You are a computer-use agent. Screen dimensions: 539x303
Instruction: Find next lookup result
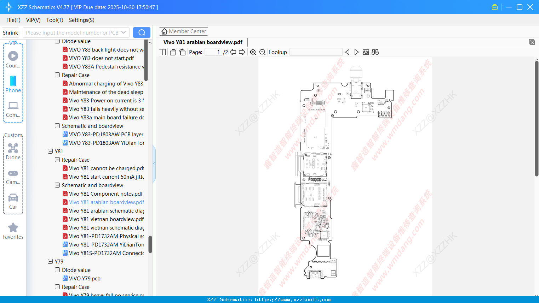click(356, 52)
